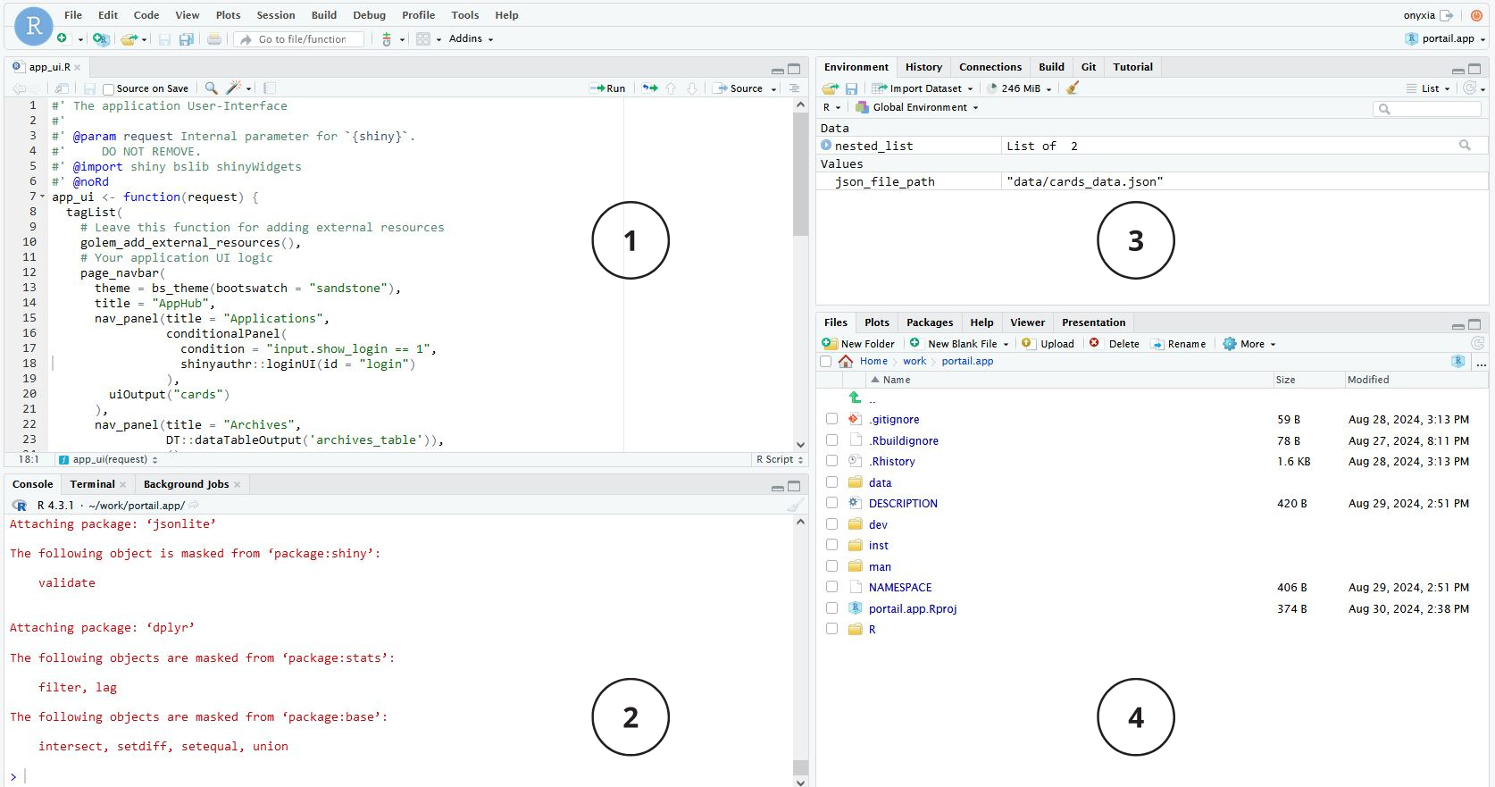
Task: Click the Upload icon in Files pane
Action: pyautogui.click(x=1027, y=344)
